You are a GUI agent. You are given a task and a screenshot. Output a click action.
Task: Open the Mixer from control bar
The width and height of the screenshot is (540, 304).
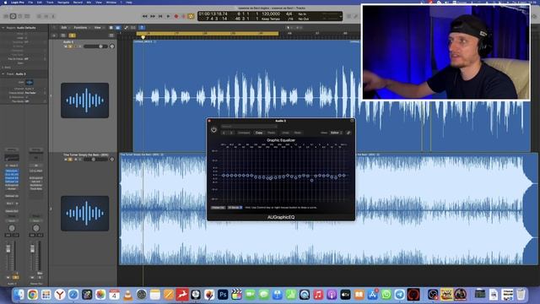46,16
